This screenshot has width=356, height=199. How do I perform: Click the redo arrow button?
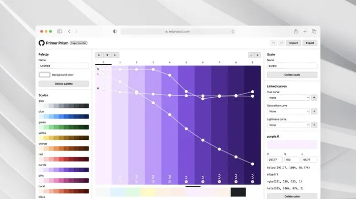click(282, 43)
